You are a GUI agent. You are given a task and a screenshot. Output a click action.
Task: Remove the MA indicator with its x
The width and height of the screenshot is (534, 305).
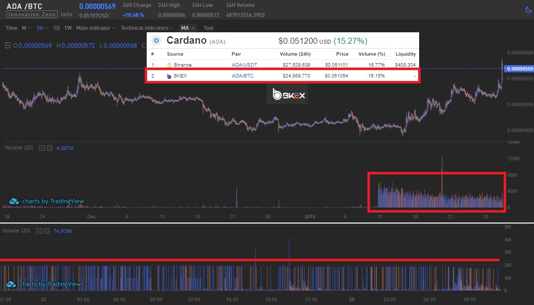point(193,28)
